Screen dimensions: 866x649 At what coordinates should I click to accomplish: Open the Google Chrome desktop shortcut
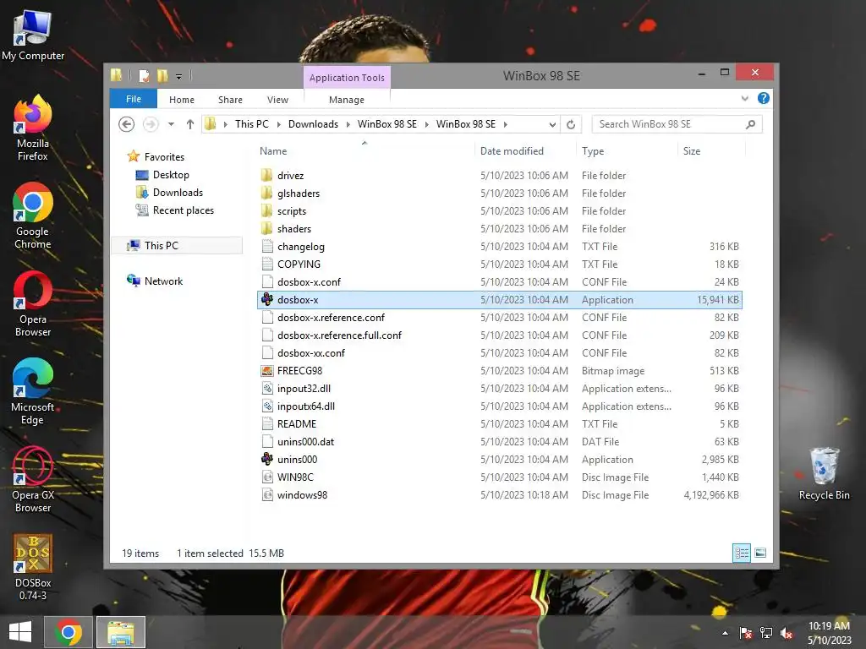click(x=33, y=215)
